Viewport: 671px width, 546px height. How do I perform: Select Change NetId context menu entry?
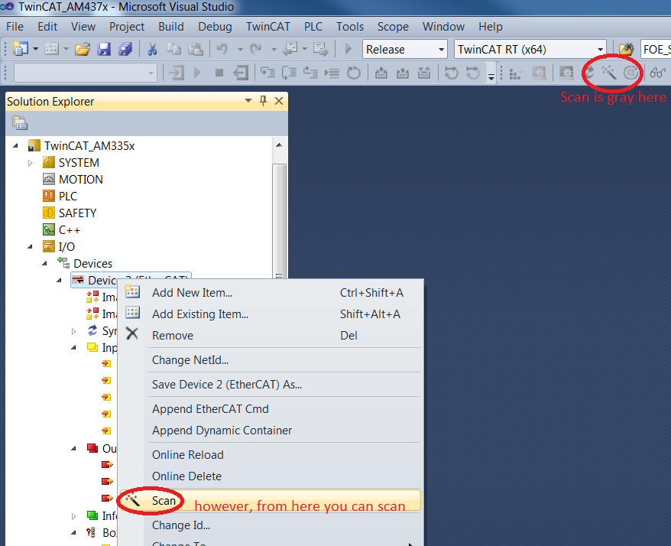click(x=271, y=360)
